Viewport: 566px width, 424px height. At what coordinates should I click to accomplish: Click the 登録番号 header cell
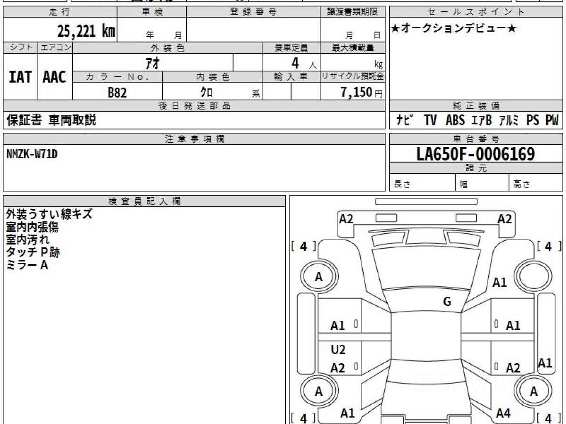pos(253,12)
